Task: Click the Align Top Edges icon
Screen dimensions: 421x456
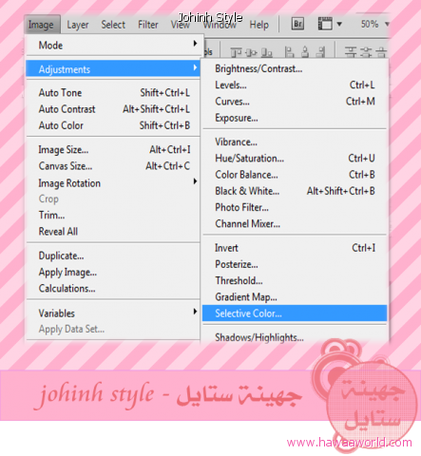Action: click(x=236, y=52)
